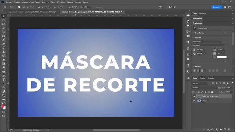Image resolution: width=235 pixels, height=132 pixels.
Task: Select the Eyedropper tool
Action: (4, 40)
